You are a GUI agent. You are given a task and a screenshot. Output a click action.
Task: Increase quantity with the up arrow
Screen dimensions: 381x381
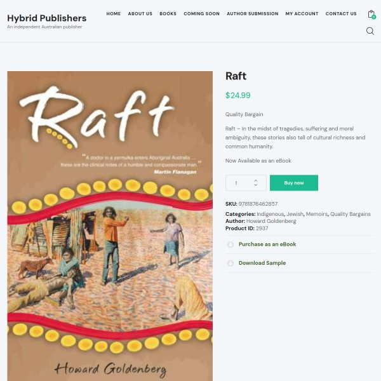(x=256, y=180)
